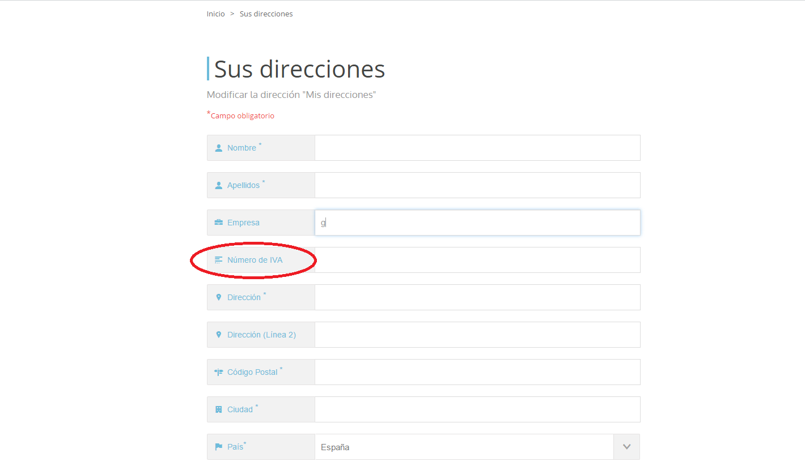
Task: Click the chevron arrow of the País dropdown
Action: (626, 447)
